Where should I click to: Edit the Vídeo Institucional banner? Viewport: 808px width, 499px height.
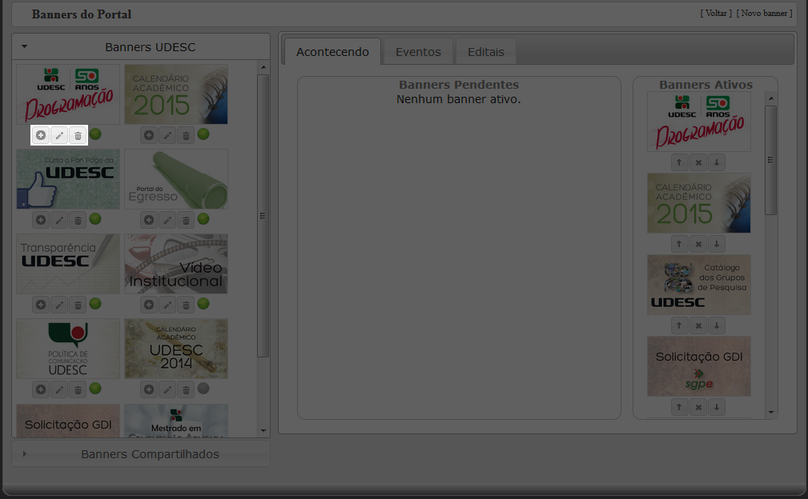167,305
